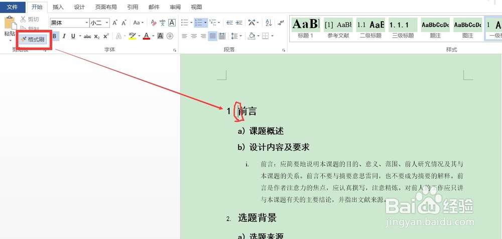Switch to the 审阅 tab
This screenshot has width=502, height=239.
click(x=175, y=7)
